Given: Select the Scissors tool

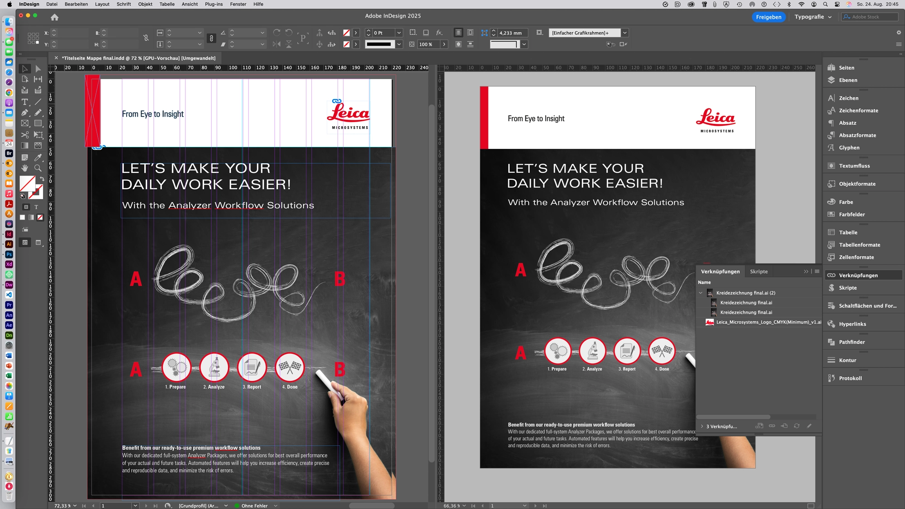Looking at the screenshot, I should 25,135.
